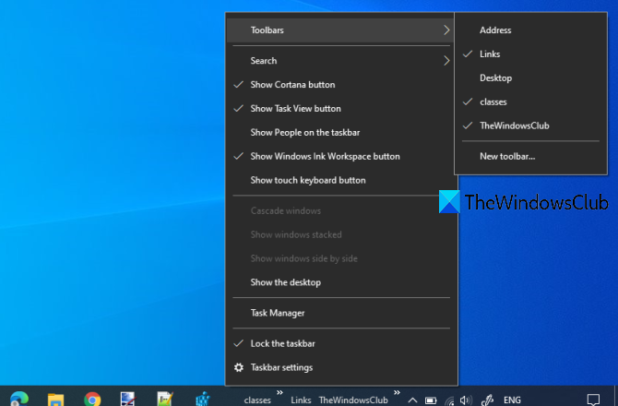
Task: Expand TheWindowsClub toolbar overflow chevron
Action: pyautogui.click(x=397, y=392)
